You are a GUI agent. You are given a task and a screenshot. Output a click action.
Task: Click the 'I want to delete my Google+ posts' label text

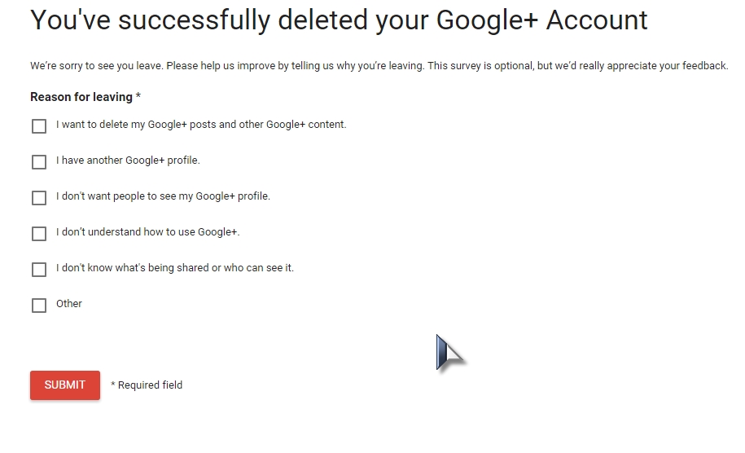tap(201, 125)
